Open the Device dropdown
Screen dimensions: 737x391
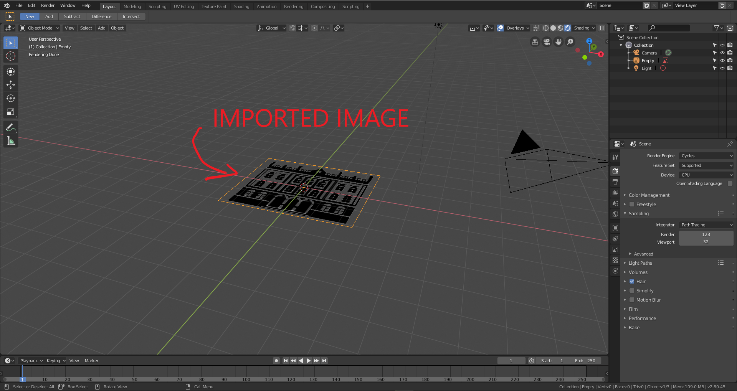[x=706, y=175]
